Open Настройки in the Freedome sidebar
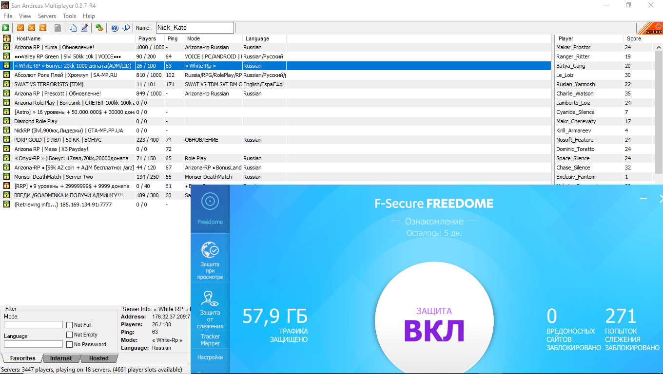Image resolution: width=663 pixels, height=374 pixels. (210, 357)
